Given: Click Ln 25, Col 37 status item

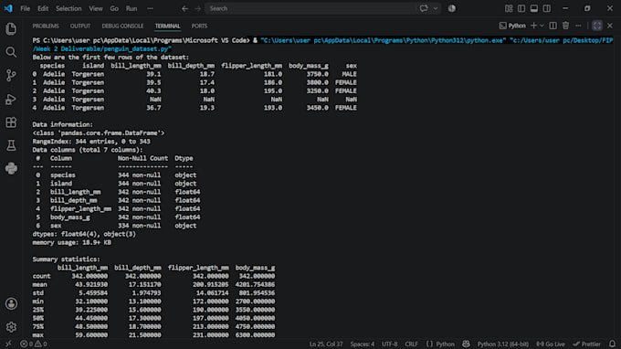Looking at the screenshot, I should click(x=326, y=344).
